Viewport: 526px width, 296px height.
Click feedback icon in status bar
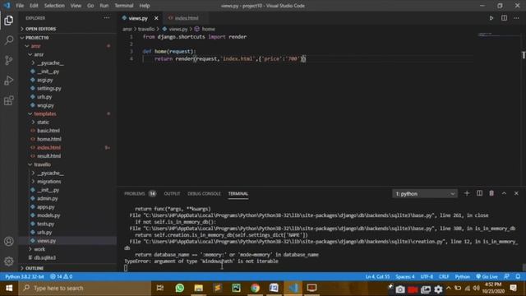506,276
